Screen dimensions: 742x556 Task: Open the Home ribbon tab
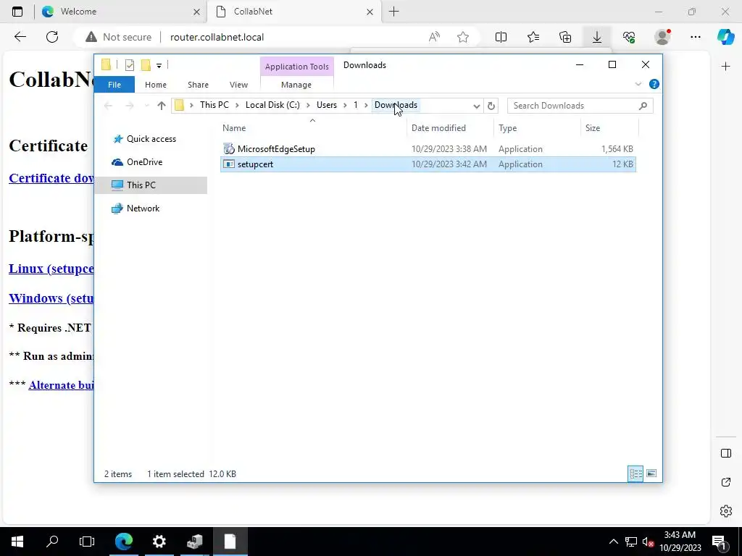point(156,85)
